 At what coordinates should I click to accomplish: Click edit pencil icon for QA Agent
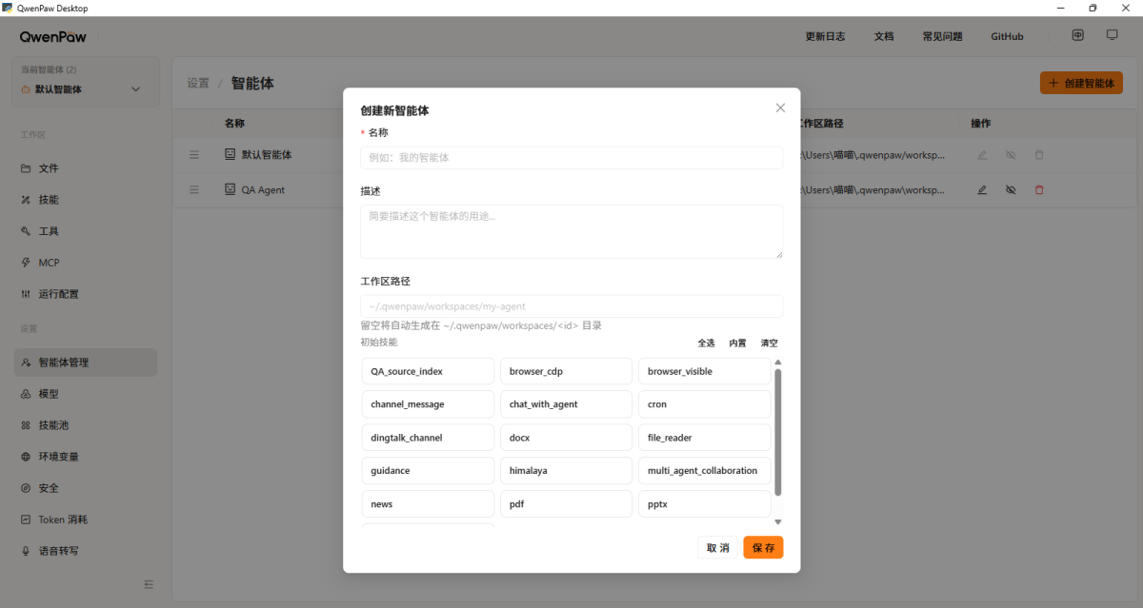point(982,189)
